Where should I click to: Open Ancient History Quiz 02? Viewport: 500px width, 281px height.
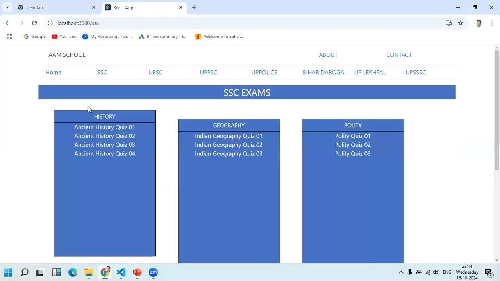click(105, 136)
